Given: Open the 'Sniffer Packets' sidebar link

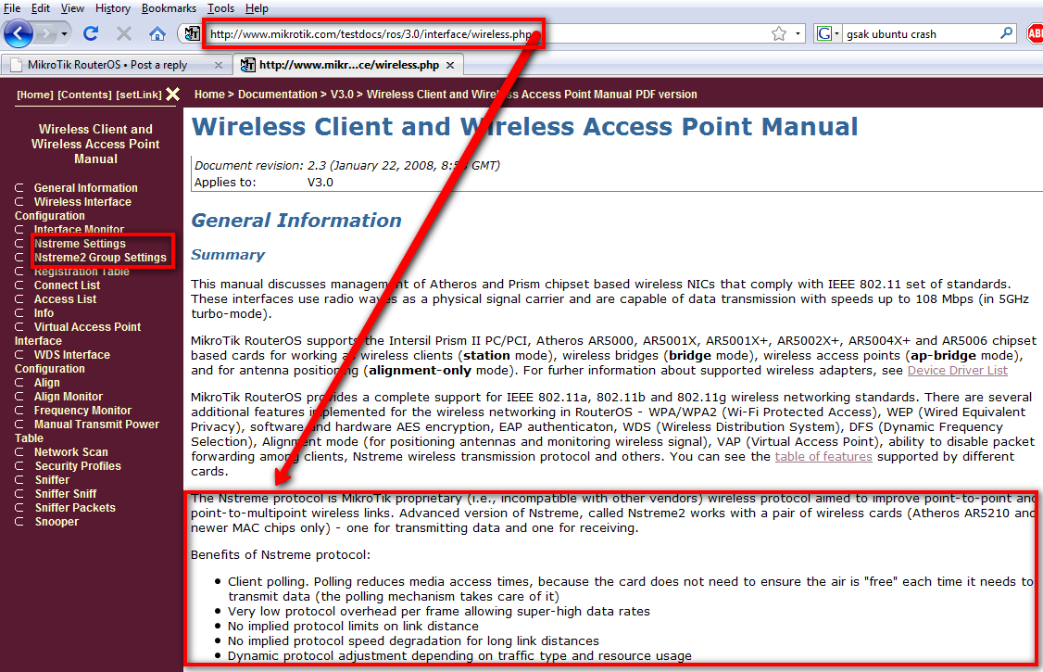Looking at the screenshot, I should 75,508.
